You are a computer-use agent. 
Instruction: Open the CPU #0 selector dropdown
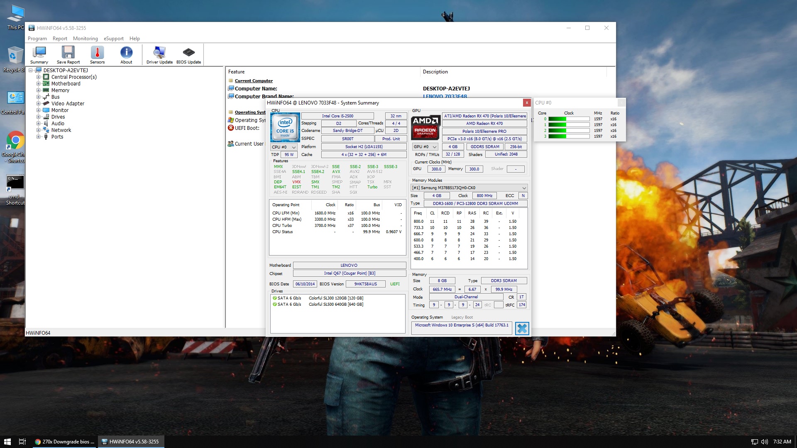pos(284,147)
